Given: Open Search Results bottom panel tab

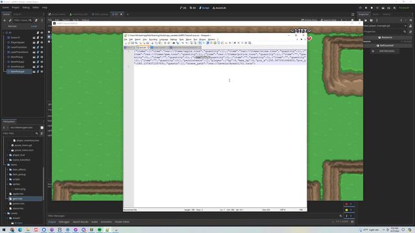Looking at the screenshot, I should (80, 222).
